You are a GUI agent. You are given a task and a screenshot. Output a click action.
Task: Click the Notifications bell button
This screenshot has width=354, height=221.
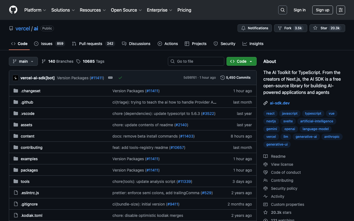[x=254, y=28]
